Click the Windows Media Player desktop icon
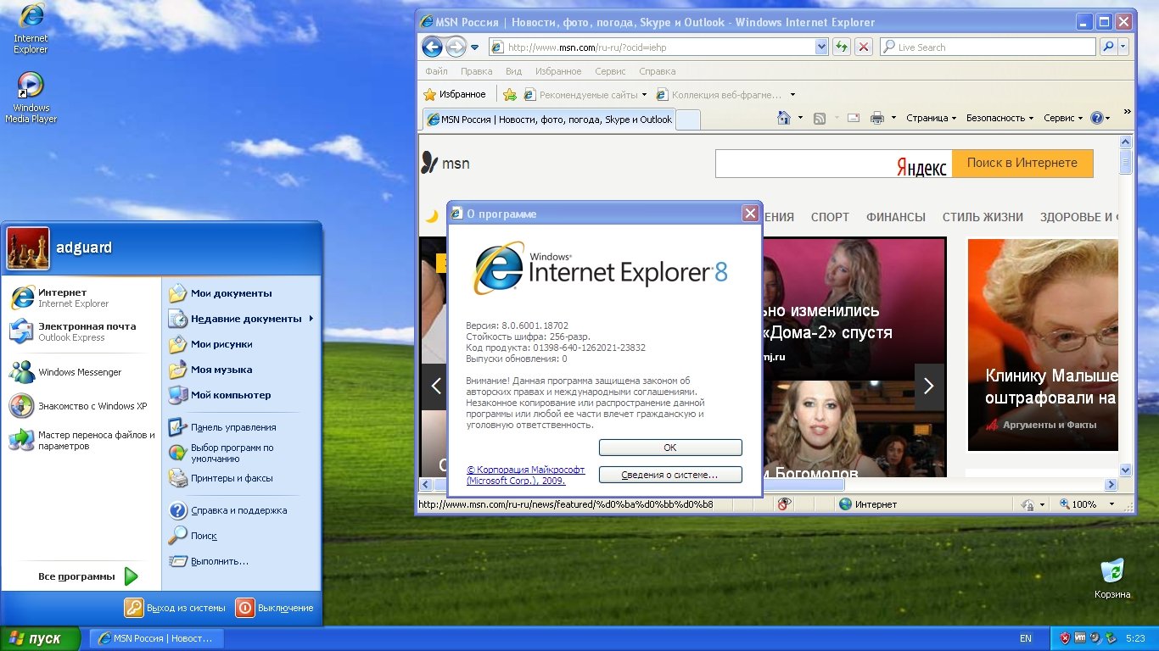 (31, 86)
